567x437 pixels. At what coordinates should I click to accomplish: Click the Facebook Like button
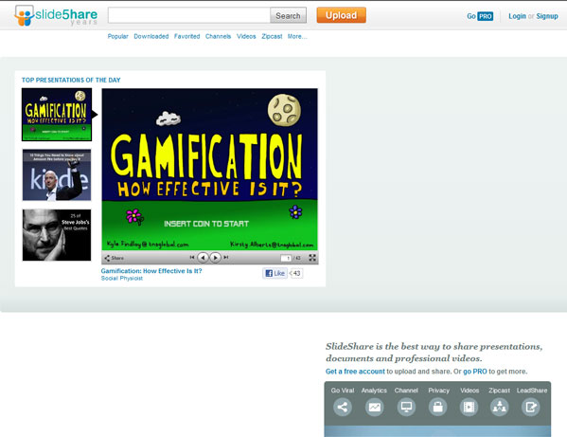click(x=275, y=273)
